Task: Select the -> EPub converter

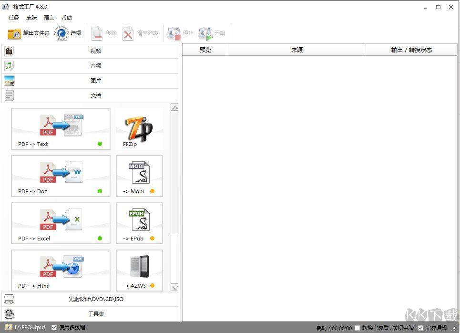Action: (x=139, y=223)
